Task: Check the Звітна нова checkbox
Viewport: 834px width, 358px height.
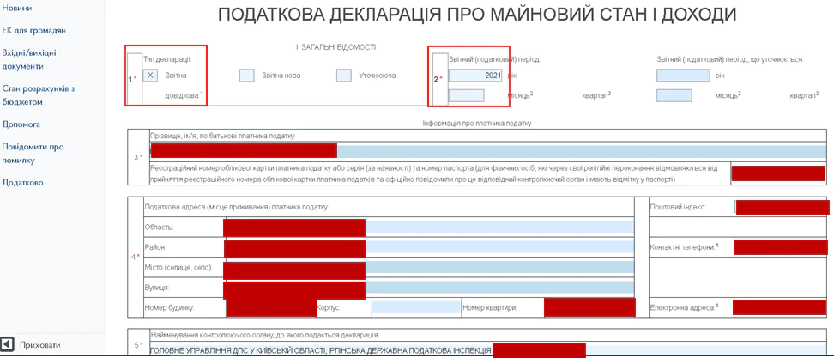Action: (247, 76)
